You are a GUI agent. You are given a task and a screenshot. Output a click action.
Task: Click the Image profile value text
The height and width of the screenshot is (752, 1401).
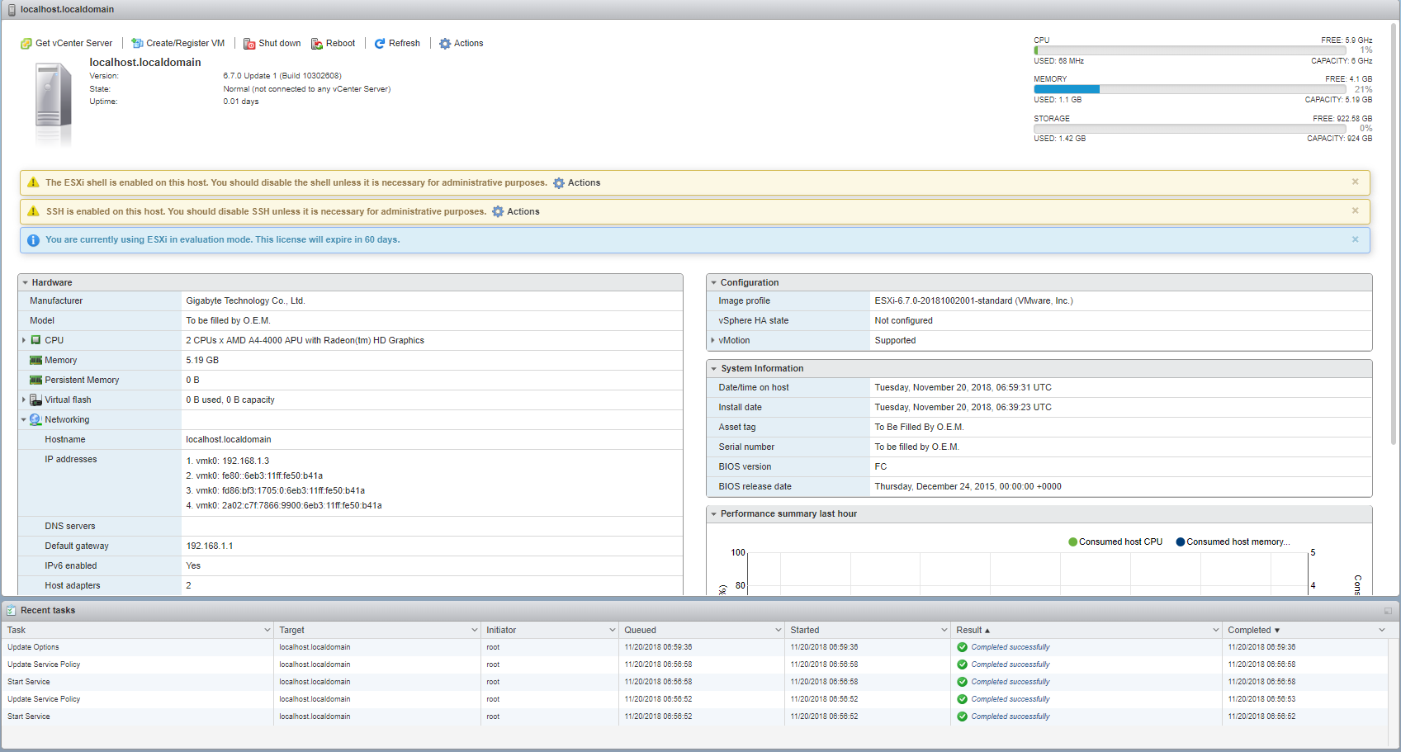974,301
